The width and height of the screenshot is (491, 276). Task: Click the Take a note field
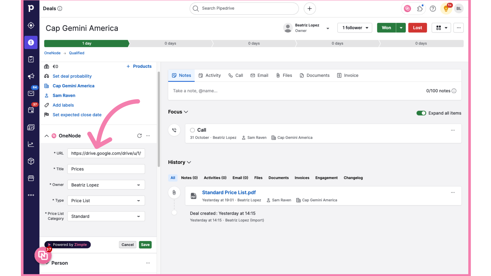[297, 91]
